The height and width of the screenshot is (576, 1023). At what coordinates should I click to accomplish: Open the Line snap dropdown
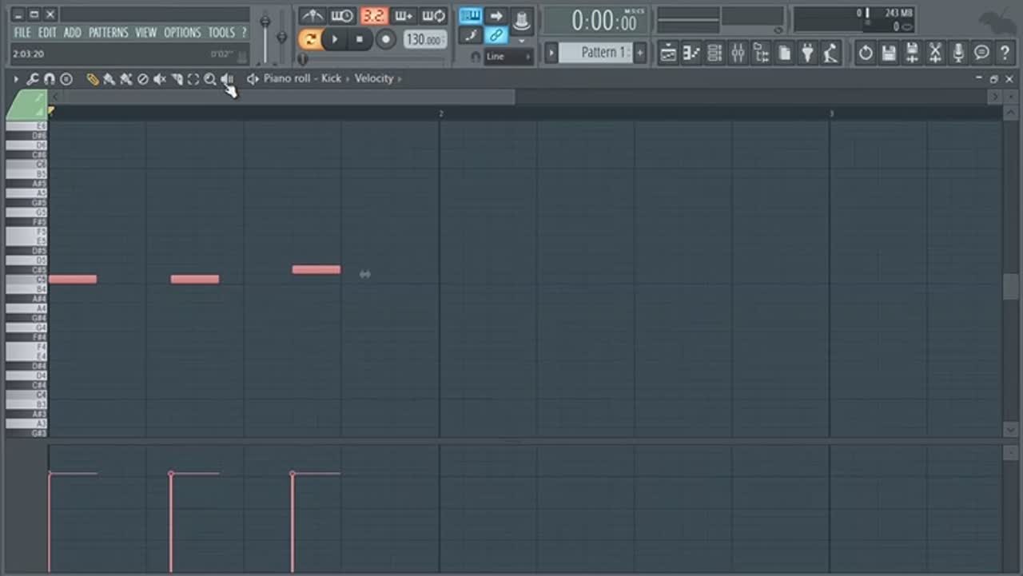pyautogui.click(x=508, y=57)
